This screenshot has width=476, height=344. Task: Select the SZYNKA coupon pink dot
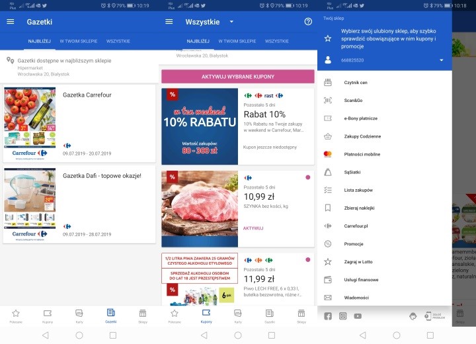pyautogui.click(x=307, y=177)
